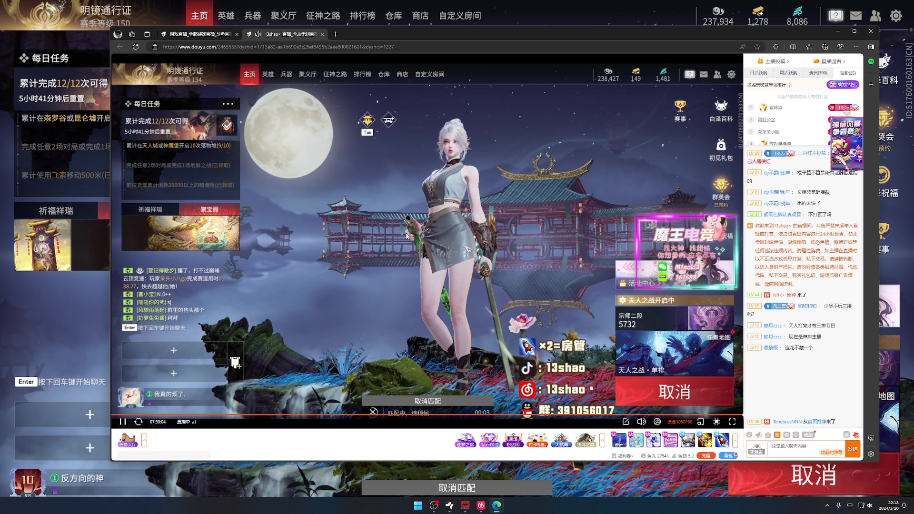Toggle the orange 粉 fan badge option

point(777,435)
